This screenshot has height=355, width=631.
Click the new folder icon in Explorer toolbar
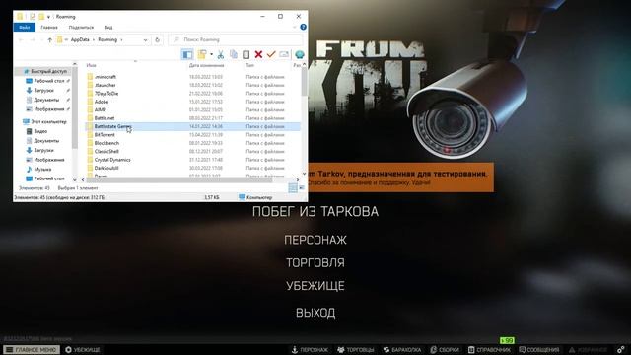click(x=202, y=54)
